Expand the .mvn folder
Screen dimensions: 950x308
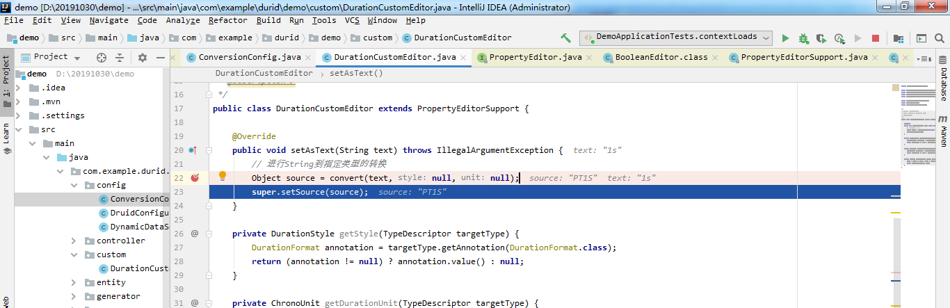pyautogui.click(x=19, y=102)
